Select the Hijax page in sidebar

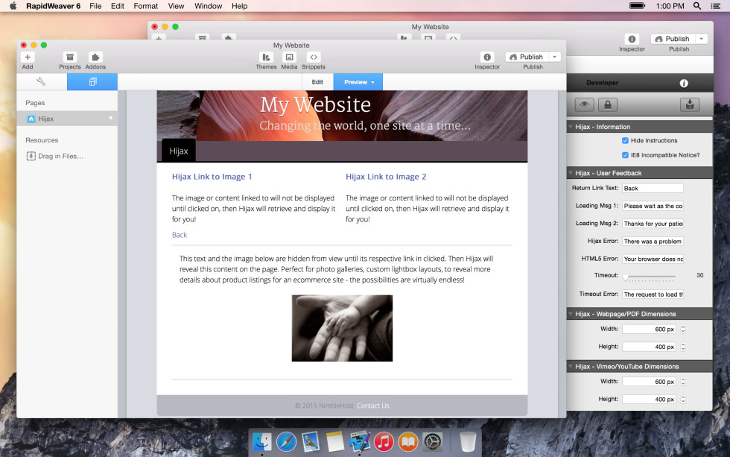(67, 119)
